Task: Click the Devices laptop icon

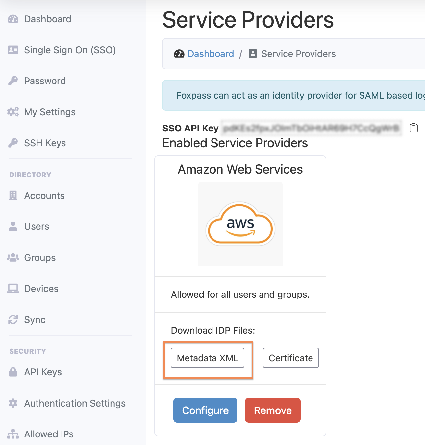Action: pos(13,289)
